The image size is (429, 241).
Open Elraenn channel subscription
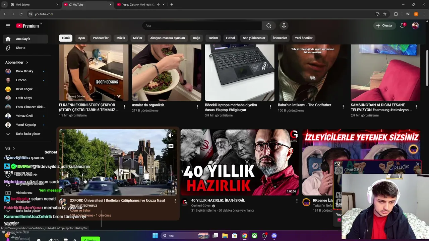(x=25, y=80)
